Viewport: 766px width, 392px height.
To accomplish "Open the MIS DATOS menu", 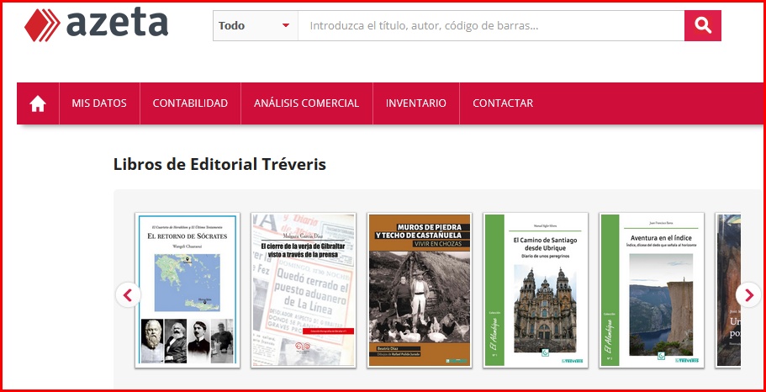I will pyautogui.click(x=99, y=103).
